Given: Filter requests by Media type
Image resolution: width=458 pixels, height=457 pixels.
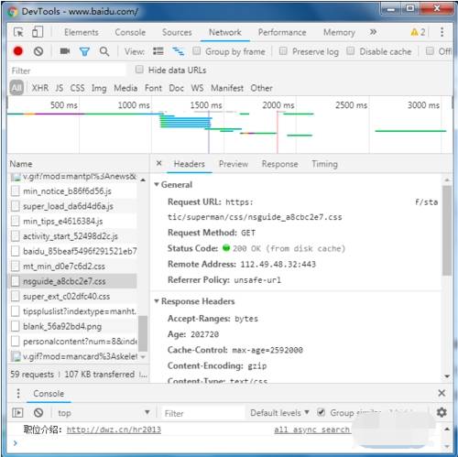Looking at the screenshot, I should click(x=125, y=88).
